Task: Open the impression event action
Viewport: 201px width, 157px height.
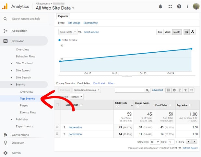Action: (75, 127)
